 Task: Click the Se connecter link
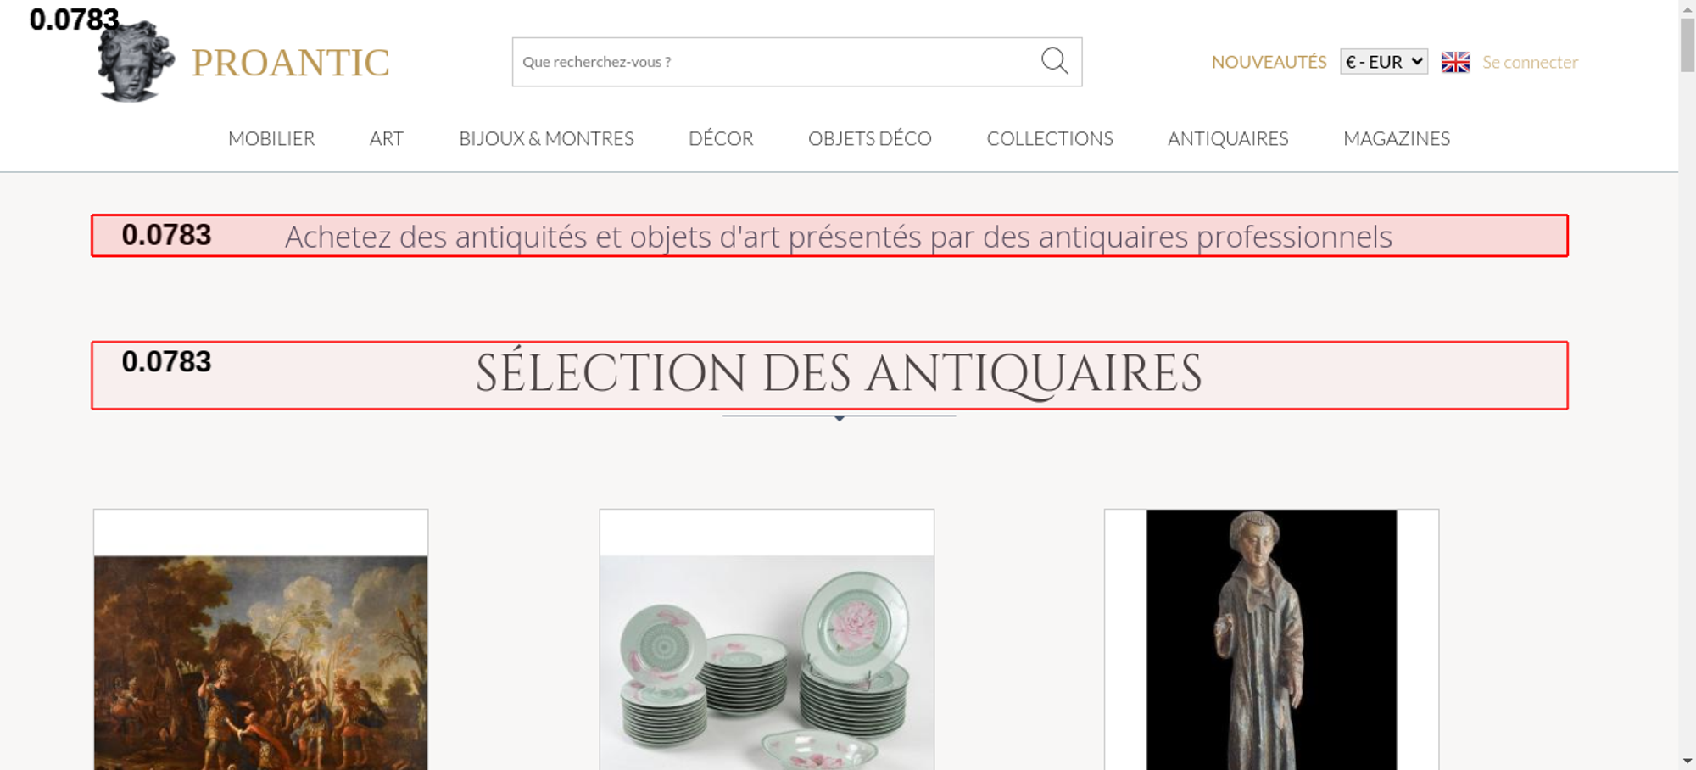[1530, 62]
